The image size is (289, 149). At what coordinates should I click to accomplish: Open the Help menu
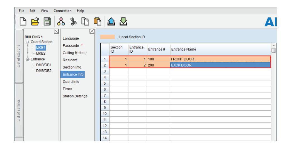(81, 11)
